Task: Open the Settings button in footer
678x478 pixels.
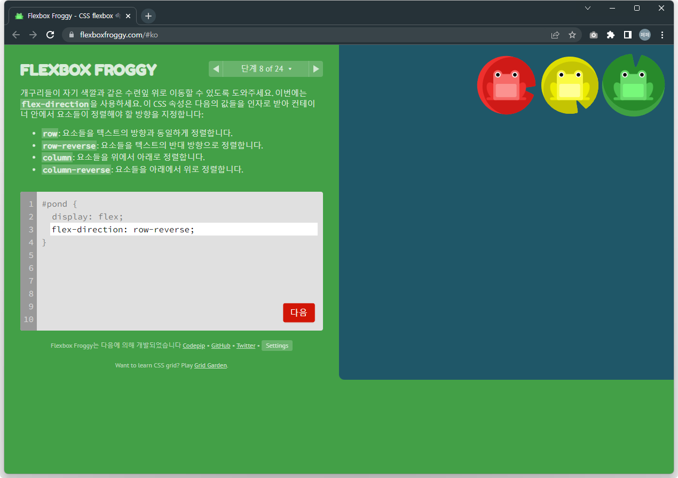Action: tap(277, 346)
